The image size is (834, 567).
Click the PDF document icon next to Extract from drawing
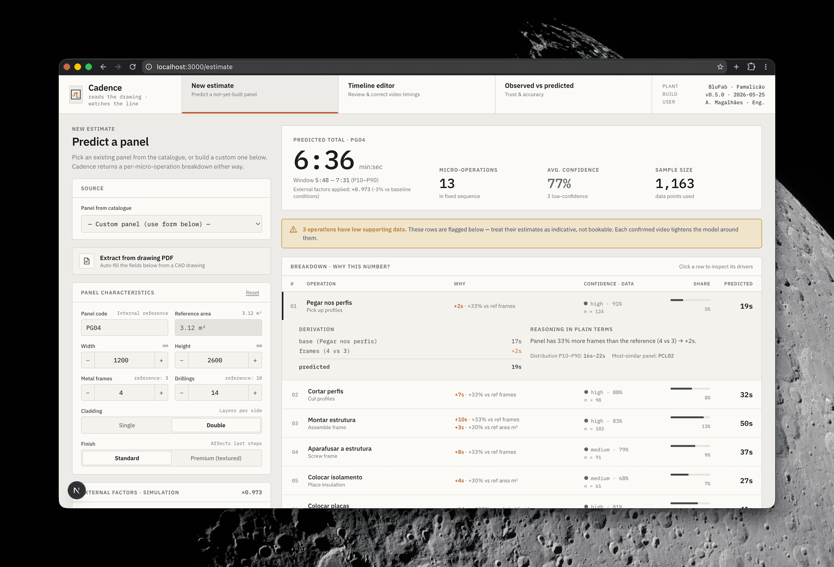pyautogui.click(x=87, y=261)
